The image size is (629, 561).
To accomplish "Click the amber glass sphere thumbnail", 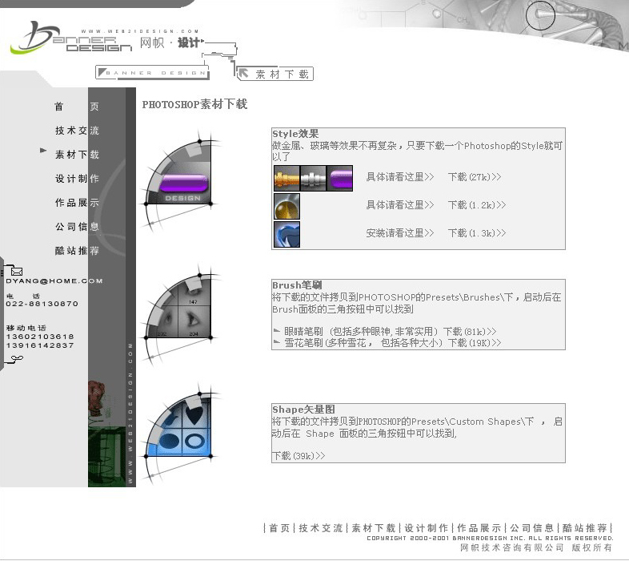I will [x=286, y=206].
